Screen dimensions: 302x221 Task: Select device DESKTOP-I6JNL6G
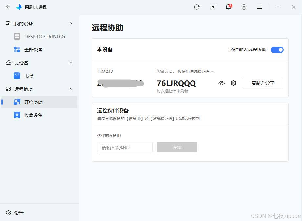coord(39,37)
